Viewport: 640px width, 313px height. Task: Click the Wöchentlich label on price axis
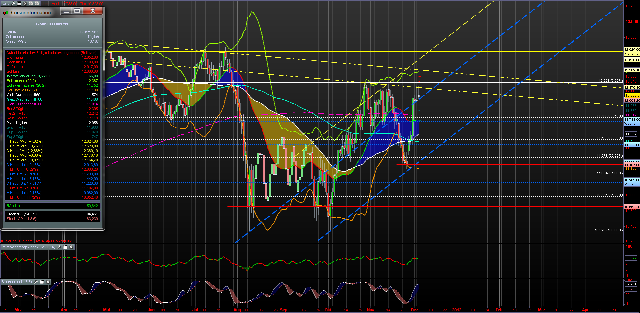631,123
